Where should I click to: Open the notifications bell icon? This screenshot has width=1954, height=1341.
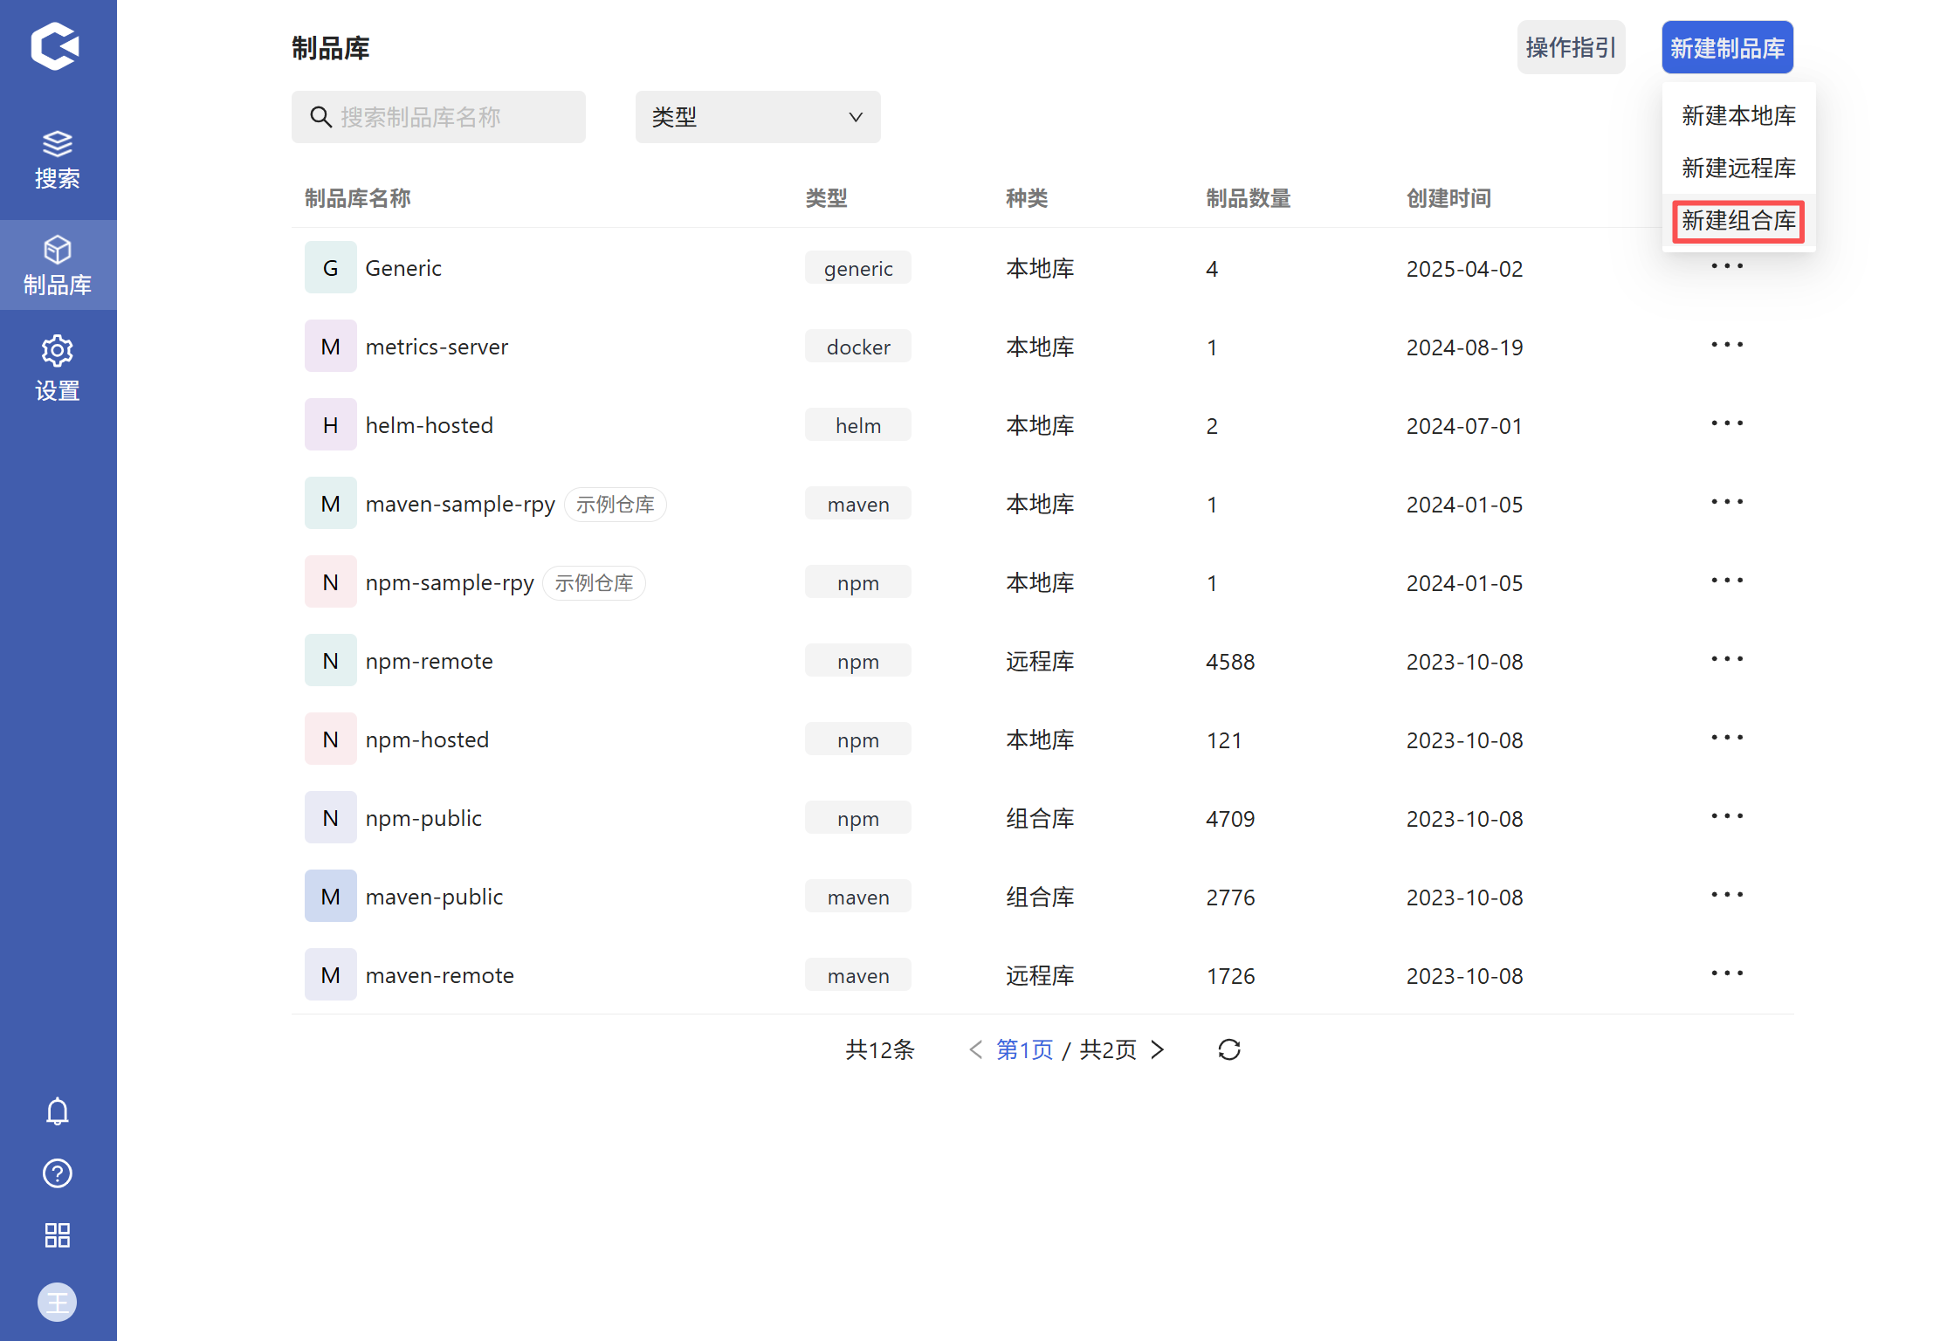[58, 1111]
